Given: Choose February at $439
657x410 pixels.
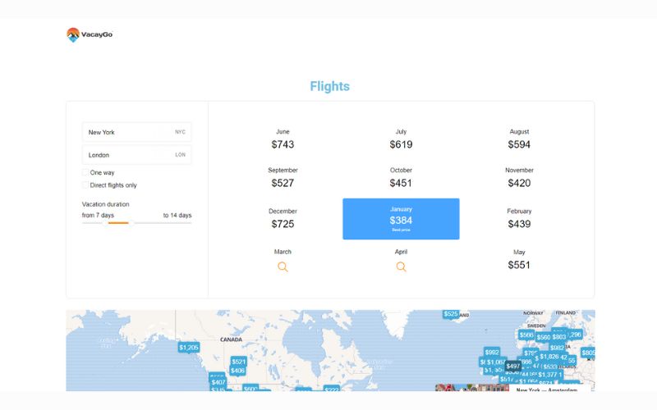Looking at the screenshot, I should coord(519,219).
